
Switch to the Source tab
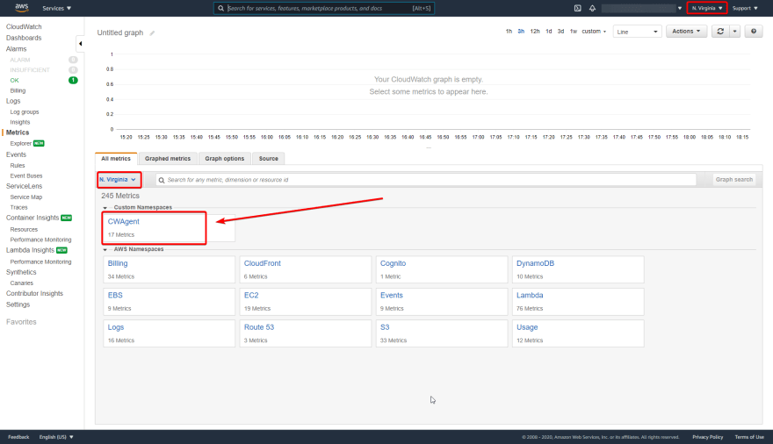(x=268, y=159)
